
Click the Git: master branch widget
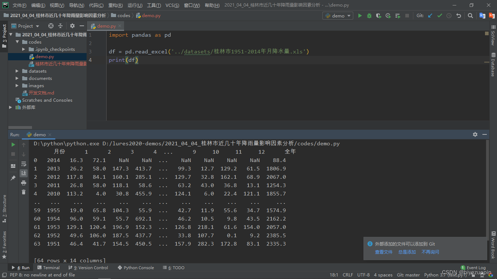pos(408,275)
